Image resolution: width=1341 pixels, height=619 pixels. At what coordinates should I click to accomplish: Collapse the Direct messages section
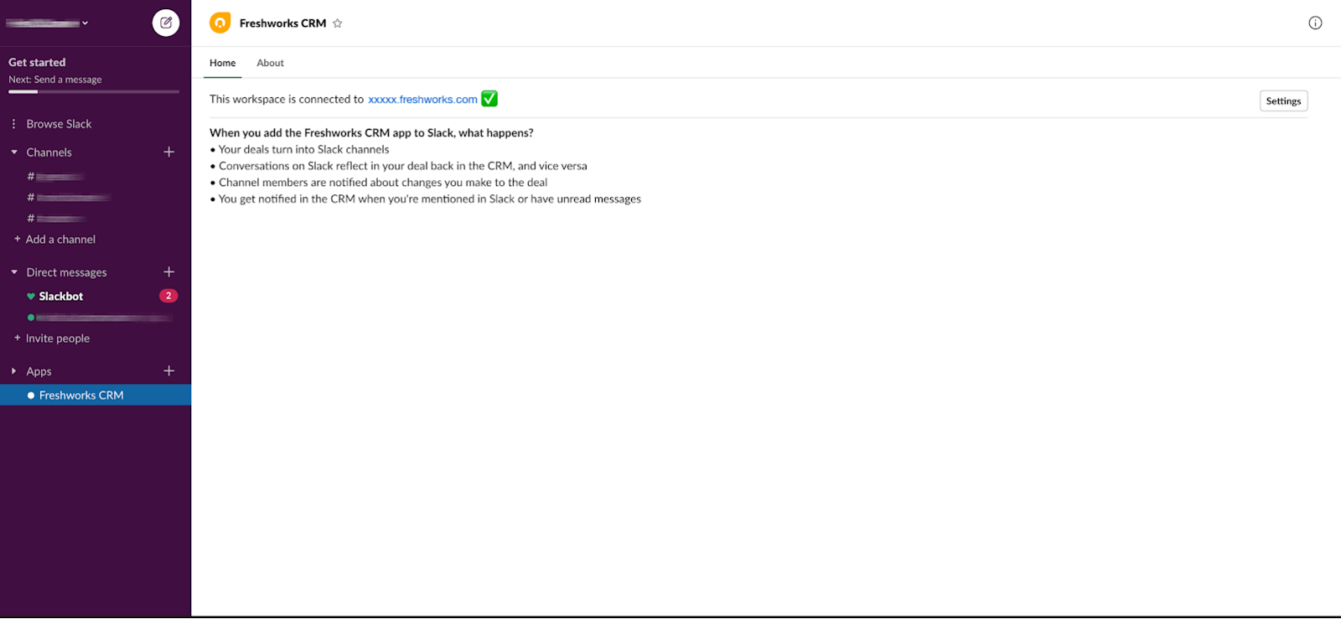click(14, 271)
